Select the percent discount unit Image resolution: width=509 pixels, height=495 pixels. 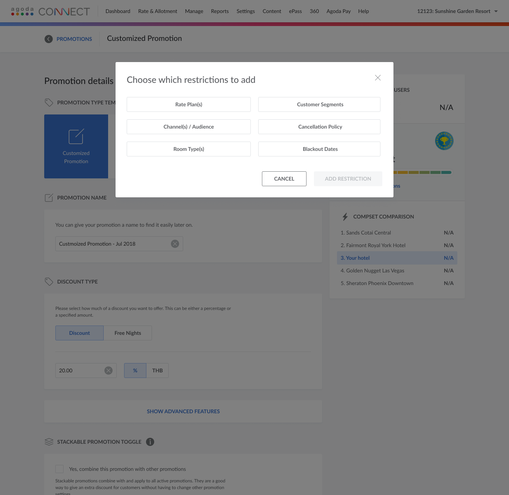[x=135, y=371]
